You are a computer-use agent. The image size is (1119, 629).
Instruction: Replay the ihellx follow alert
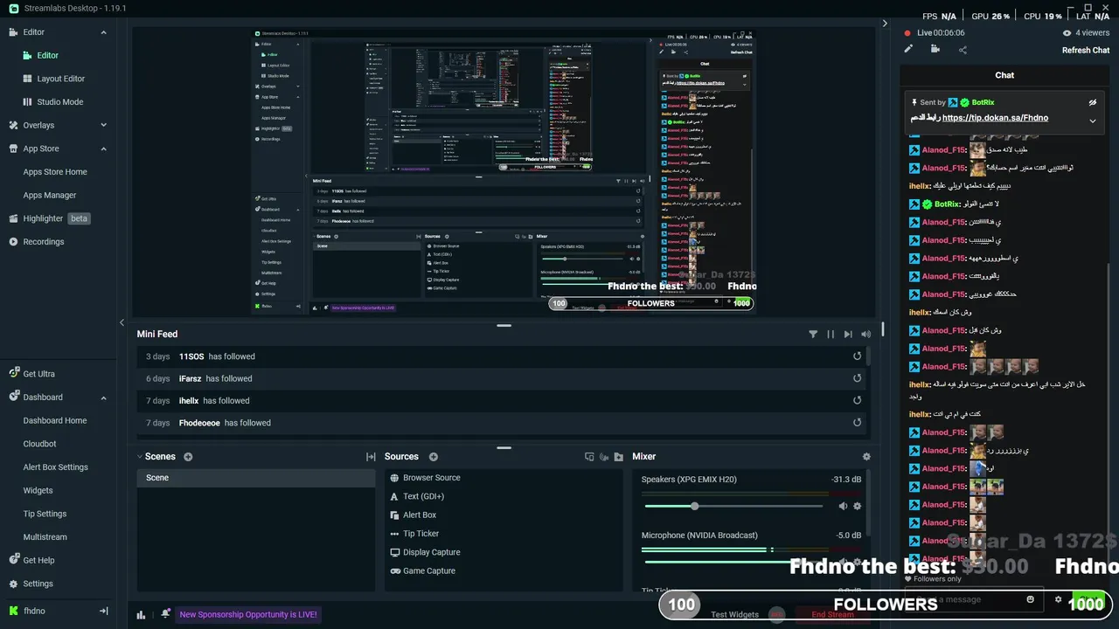(857, 400)
